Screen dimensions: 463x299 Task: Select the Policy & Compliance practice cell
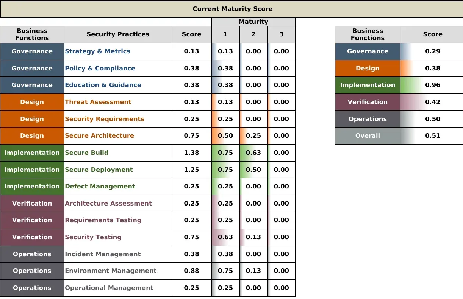pos(118,69)
